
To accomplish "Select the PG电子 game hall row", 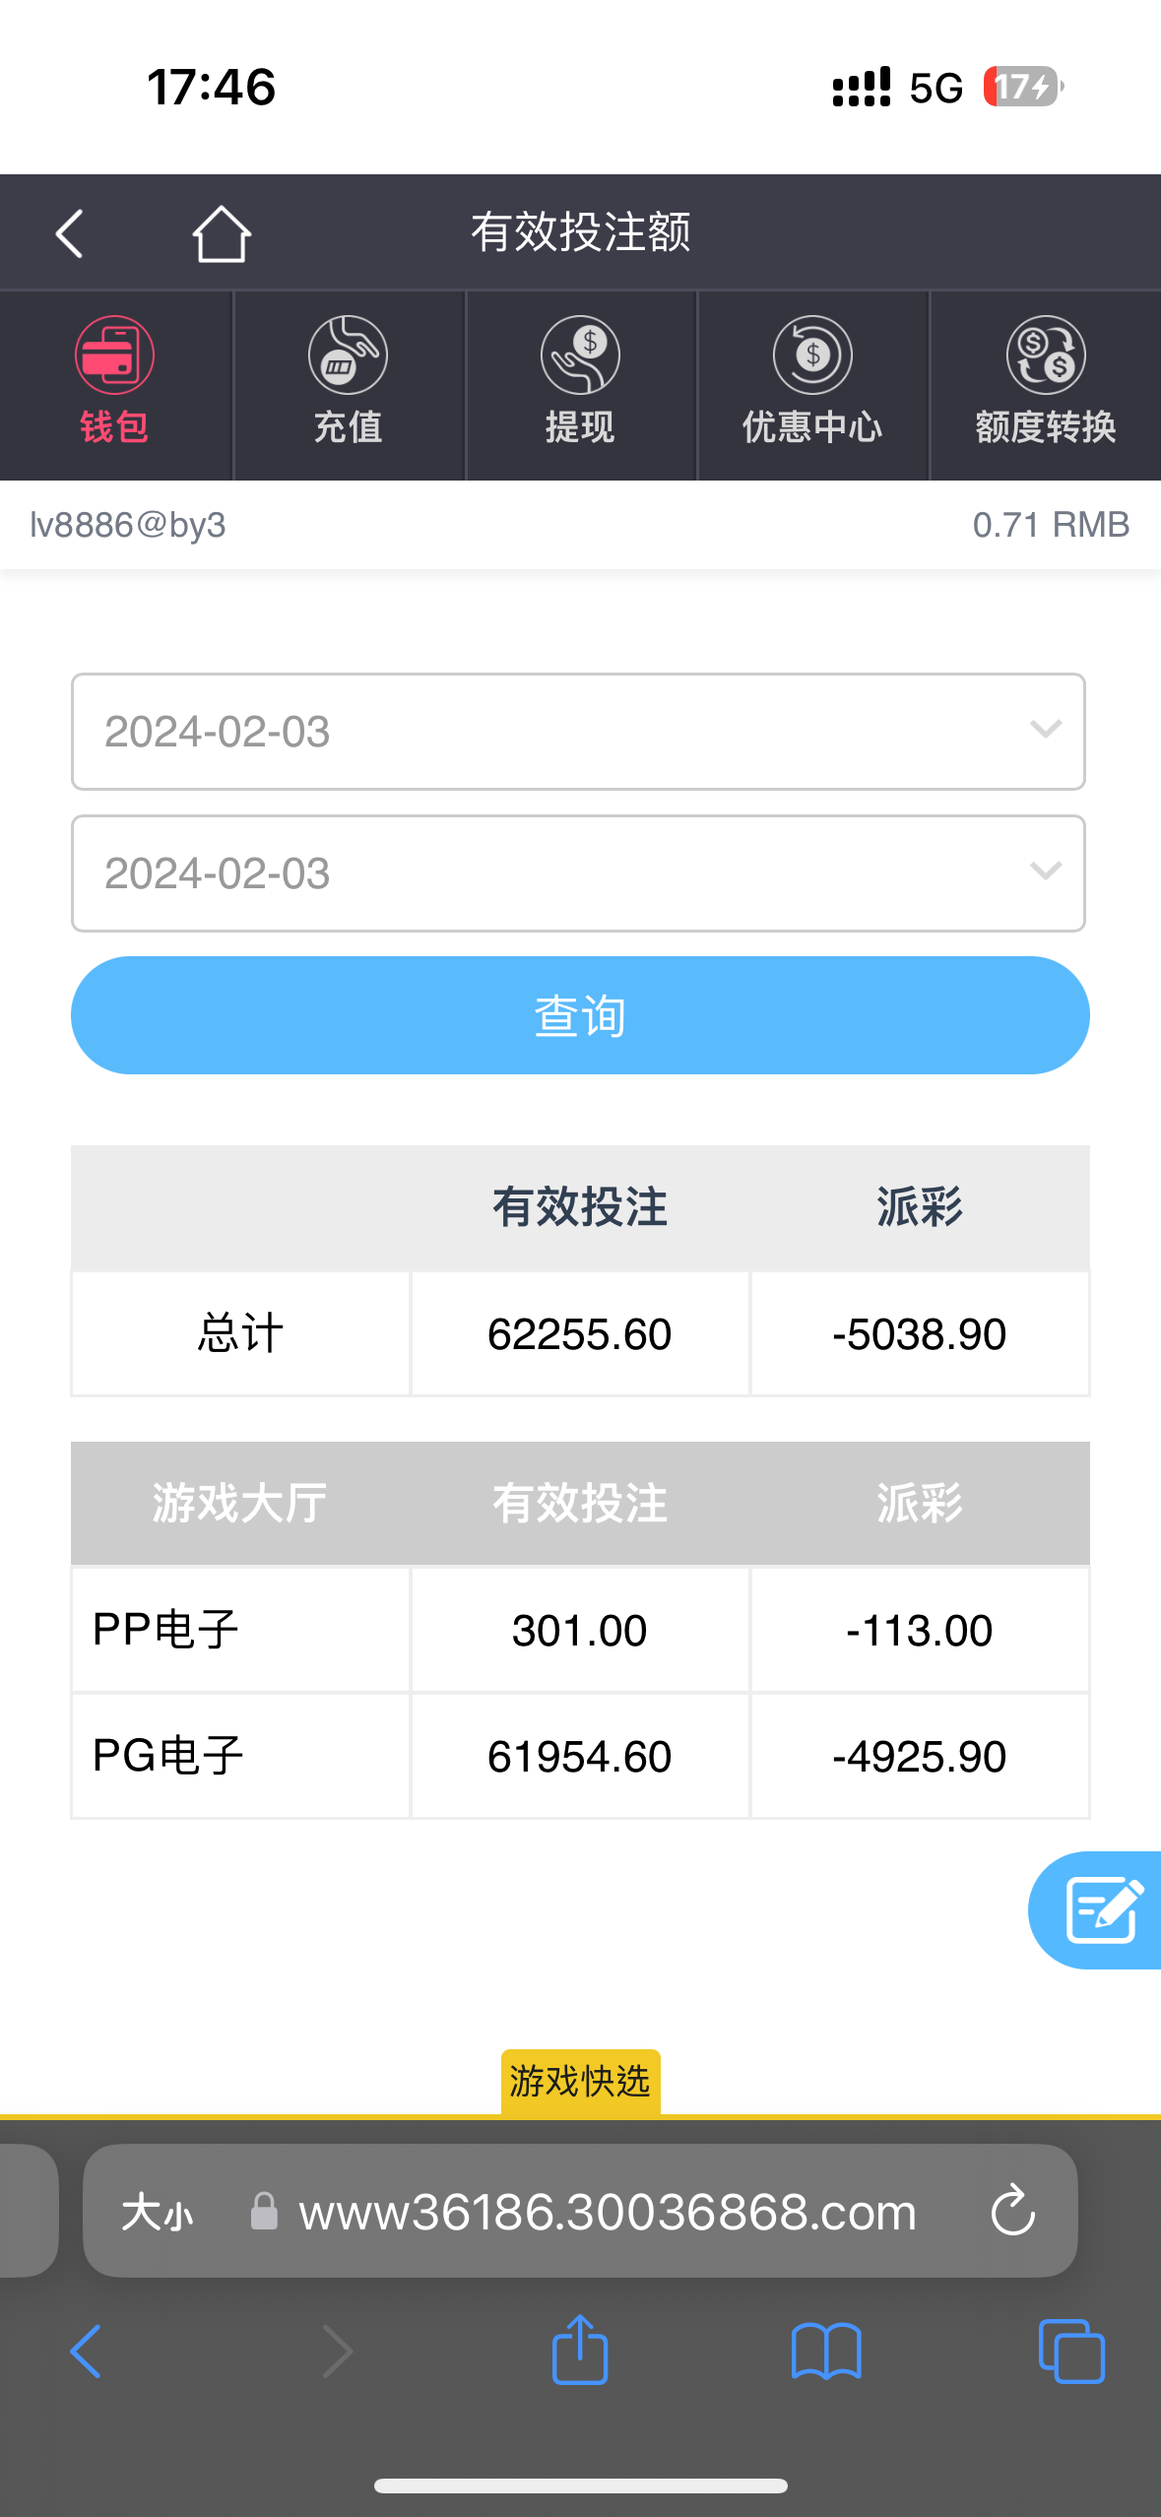I will point(240,1756).
